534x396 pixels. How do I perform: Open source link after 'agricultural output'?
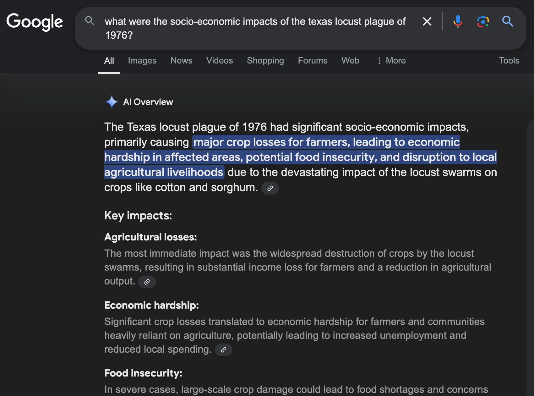click(x=147, y=282)
